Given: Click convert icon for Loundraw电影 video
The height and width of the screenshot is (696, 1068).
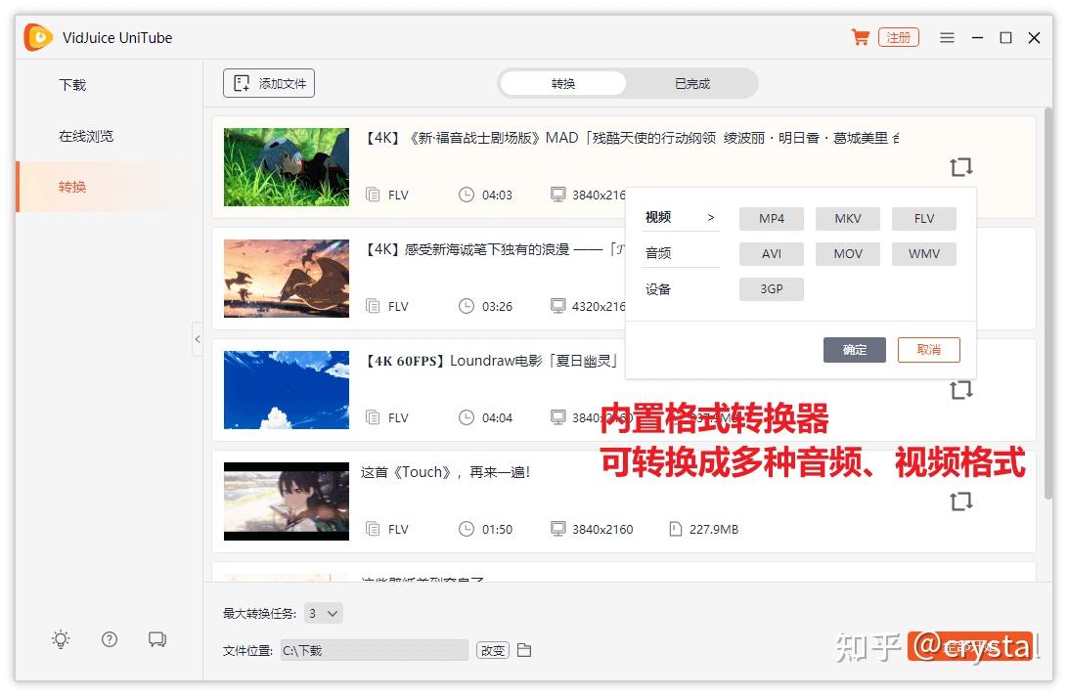Looking at the screenshot, I should (x=961, y=389).
